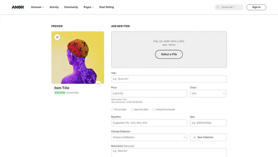Click the New Collection button

[208, 137]
